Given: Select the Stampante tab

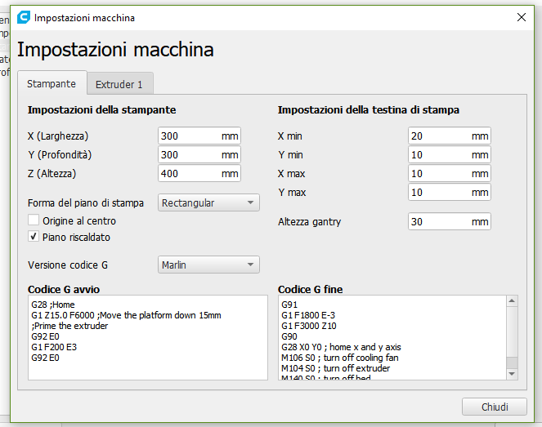Looking at the screenshot, I should [52, 84].
